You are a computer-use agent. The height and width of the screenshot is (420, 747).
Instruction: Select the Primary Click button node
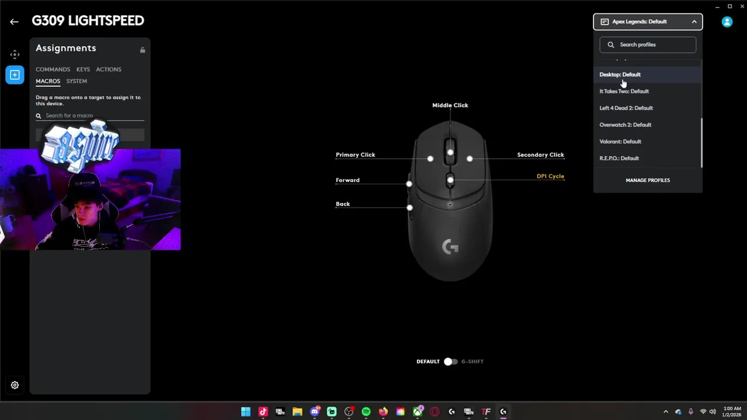(x=430, y=159)
